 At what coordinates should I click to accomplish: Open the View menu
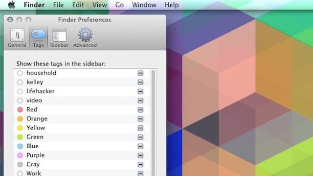coord(100,5)
